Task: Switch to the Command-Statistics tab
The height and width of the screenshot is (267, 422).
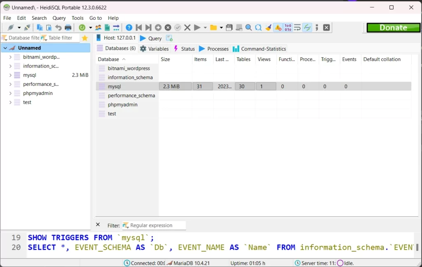Action: (259, 49)
